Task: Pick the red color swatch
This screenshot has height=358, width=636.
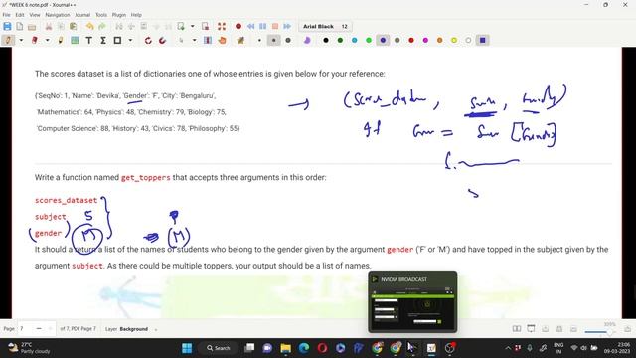Action: [411, 40]
